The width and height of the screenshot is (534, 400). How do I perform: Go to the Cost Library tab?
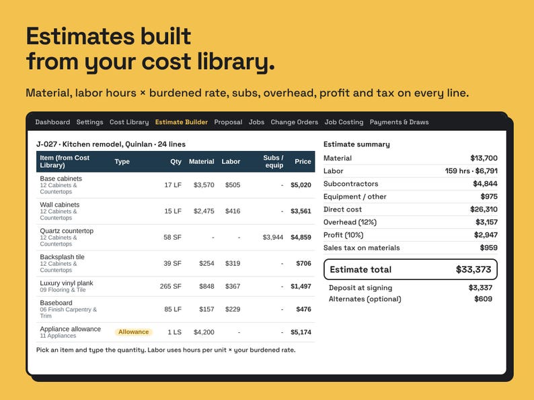tap(129, 122)
